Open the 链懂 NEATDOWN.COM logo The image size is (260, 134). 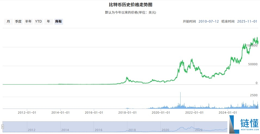tap(244, 124)
